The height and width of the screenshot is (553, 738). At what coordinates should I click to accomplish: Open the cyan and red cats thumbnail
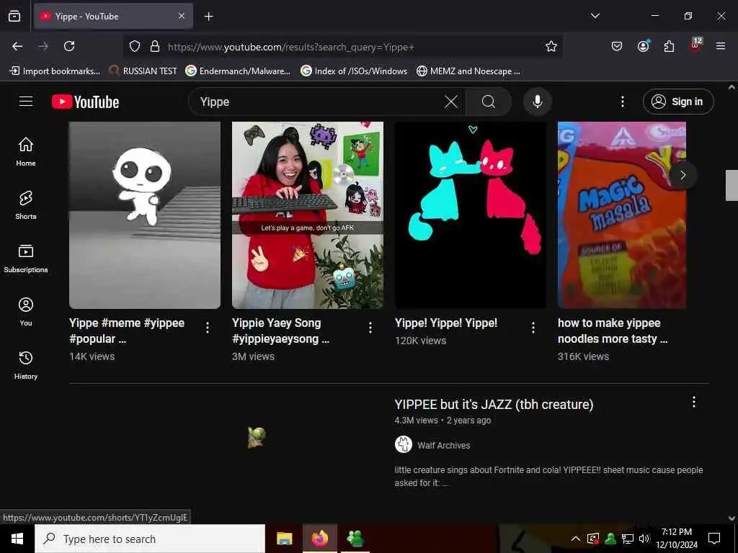click(471, 215)
